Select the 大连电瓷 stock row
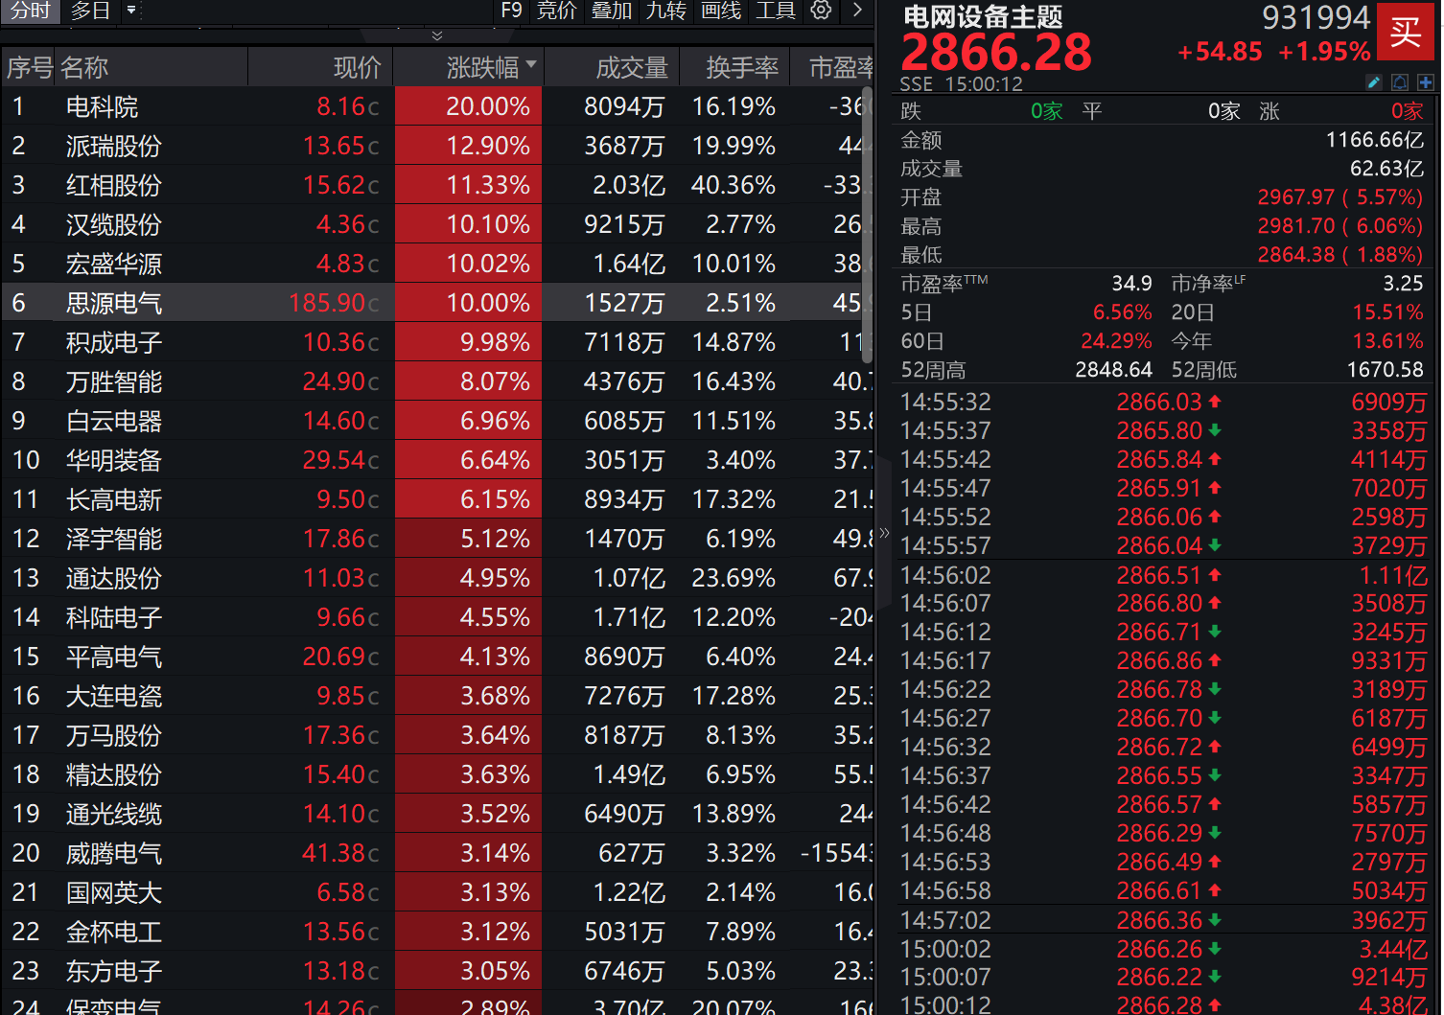Image resolution: width=1444 pixels, height=1015 pixels. point(437,696)
